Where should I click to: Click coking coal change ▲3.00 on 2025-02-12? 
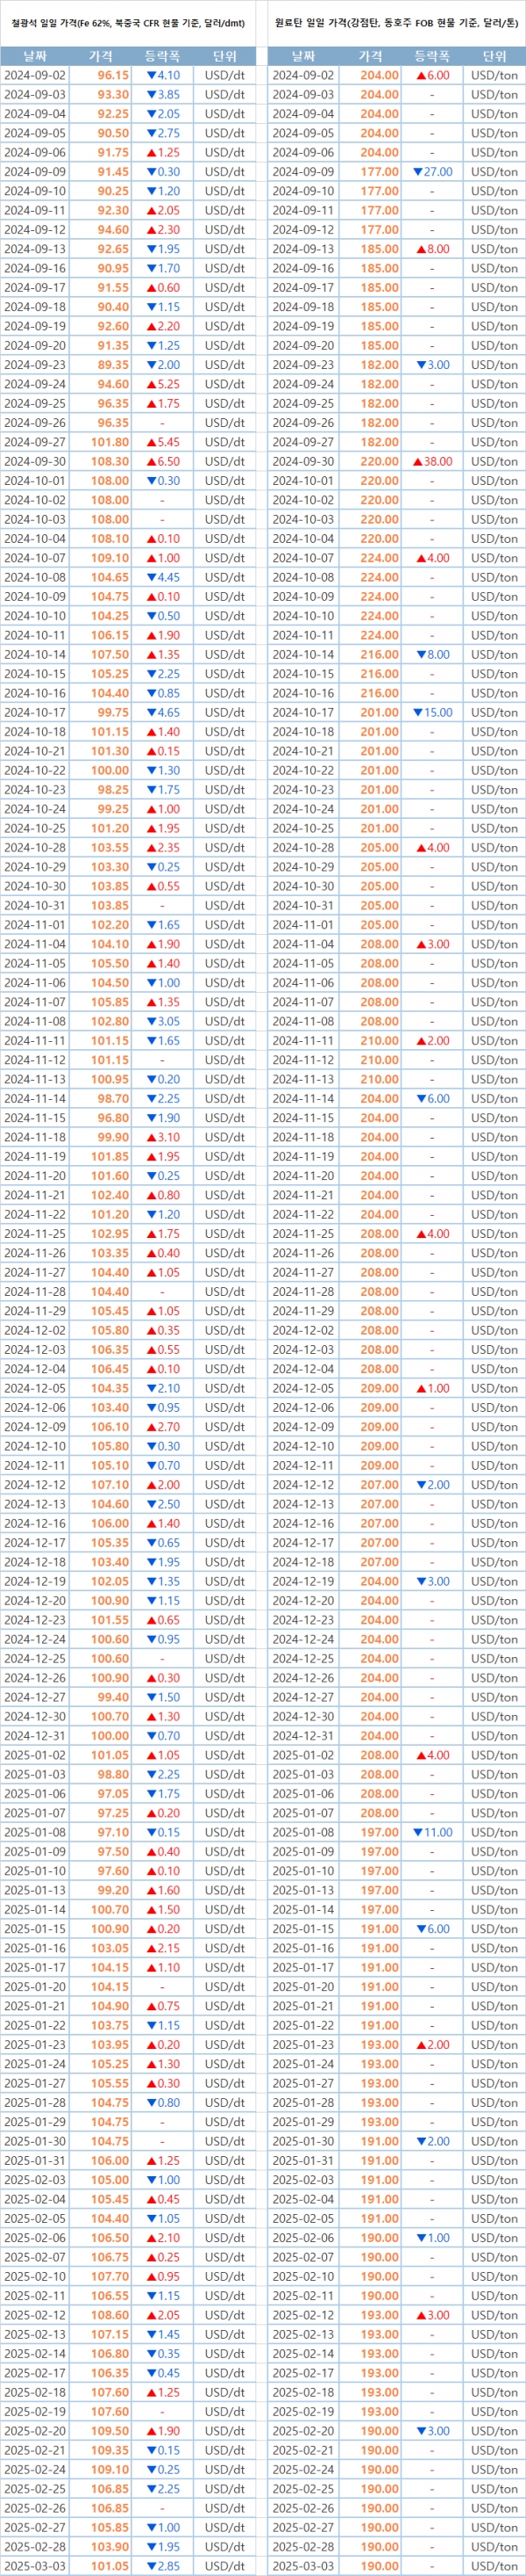coord(432,2315)
